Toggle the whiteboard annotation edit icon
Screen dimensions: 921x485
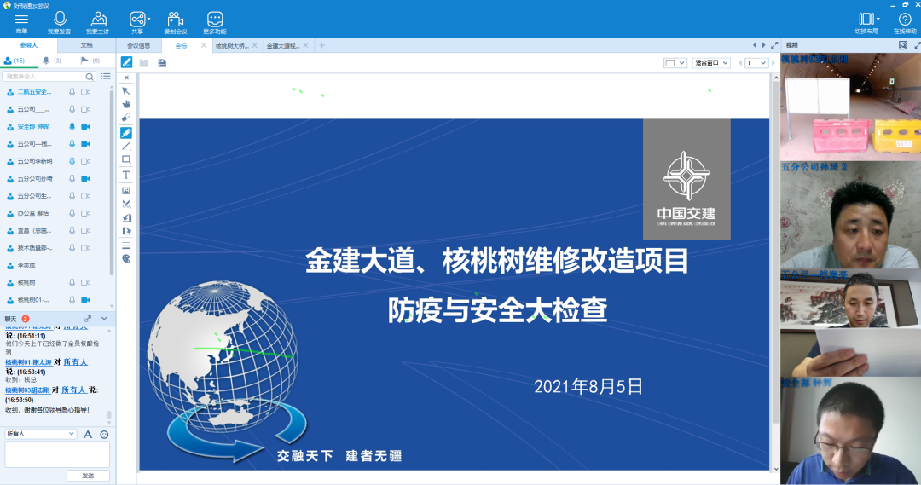pos(126,62)
